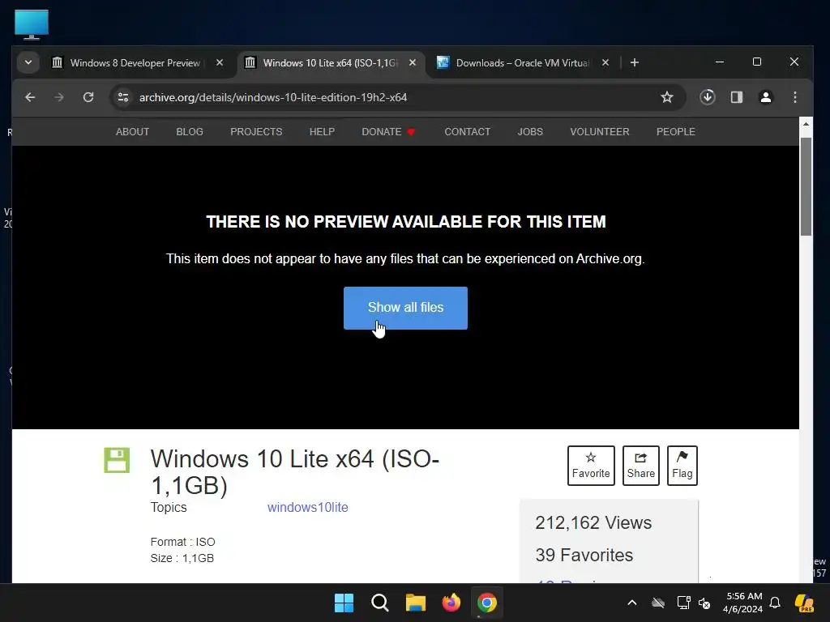The width and height of the screenshot is (830, 622).
Task: Click the scrollbar up arrow
Action: tap(806, 124)
